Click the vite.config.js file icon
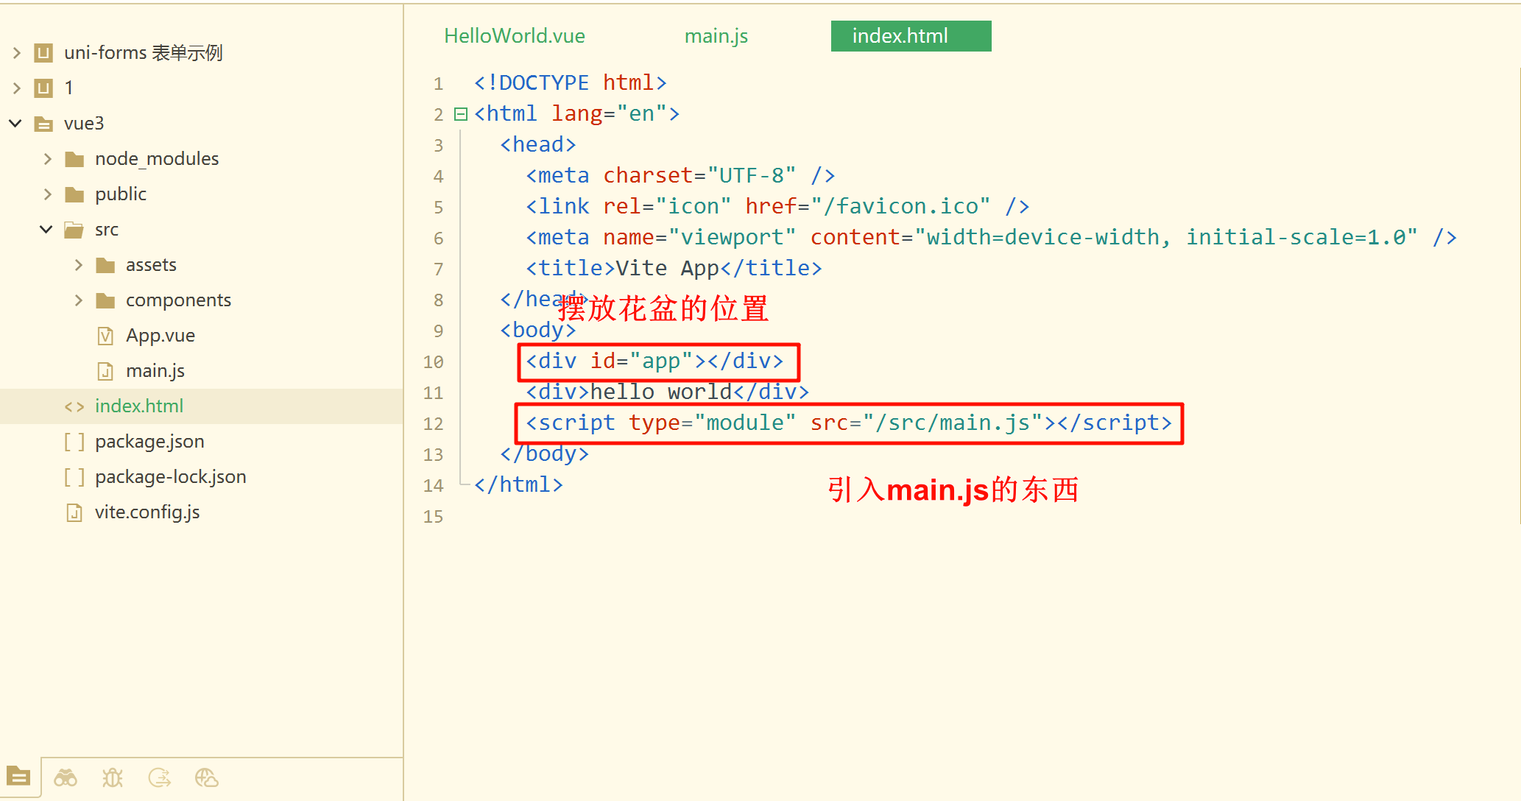Viewport: 1521px width, 801px height. click(74, 512)
